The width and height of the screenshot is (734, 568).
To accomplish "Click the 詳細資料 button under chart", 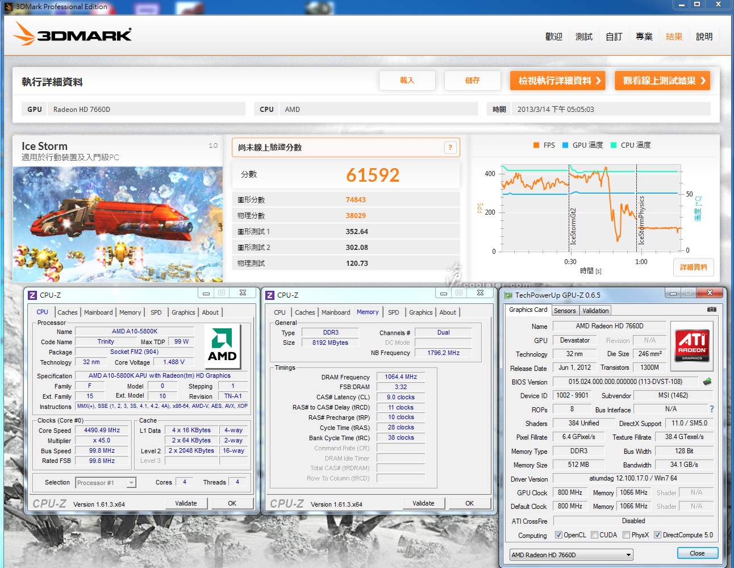I will 694,267.
